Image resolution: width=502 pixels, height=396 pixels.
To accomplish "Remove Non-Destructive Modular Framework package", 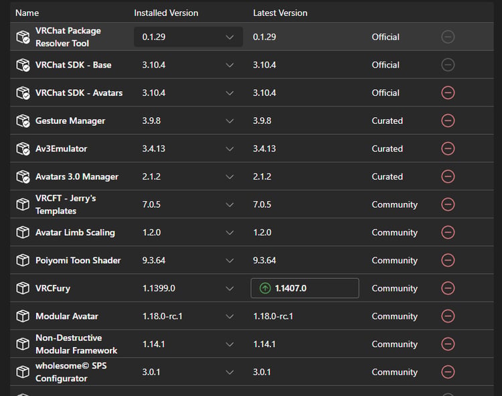I will point(448,344).
